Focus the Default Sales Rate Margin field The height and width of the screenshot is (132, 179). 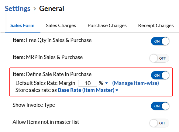pos(88,83)
